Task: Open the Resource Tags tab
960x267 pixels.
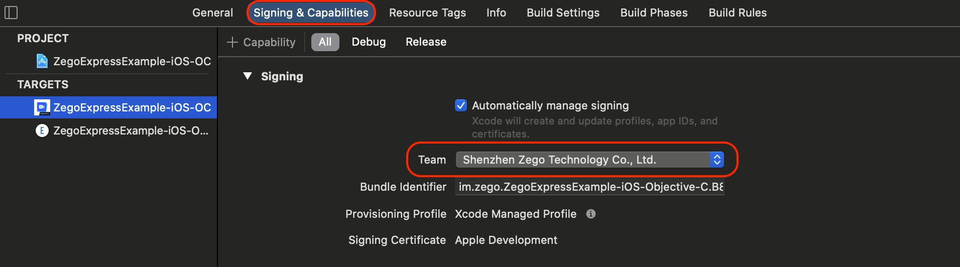Action: [x=427, y=13]
